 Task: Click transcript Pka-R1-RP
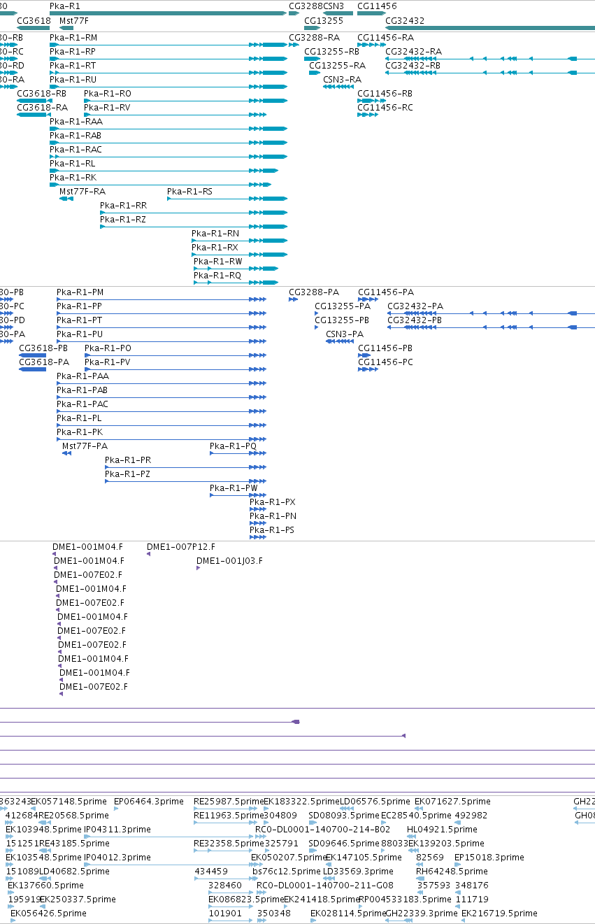[x=73, y=52]
